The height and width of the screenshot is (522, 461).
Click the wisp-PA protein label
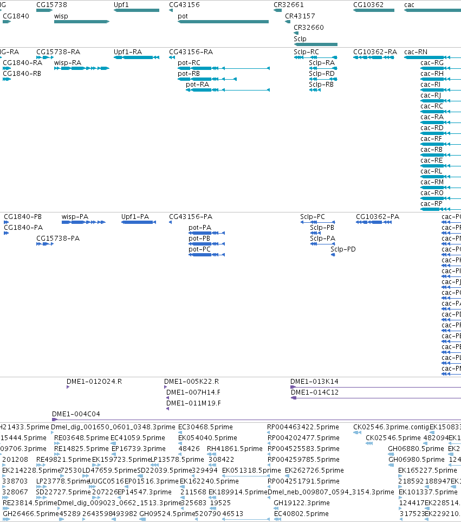[75, 217]
